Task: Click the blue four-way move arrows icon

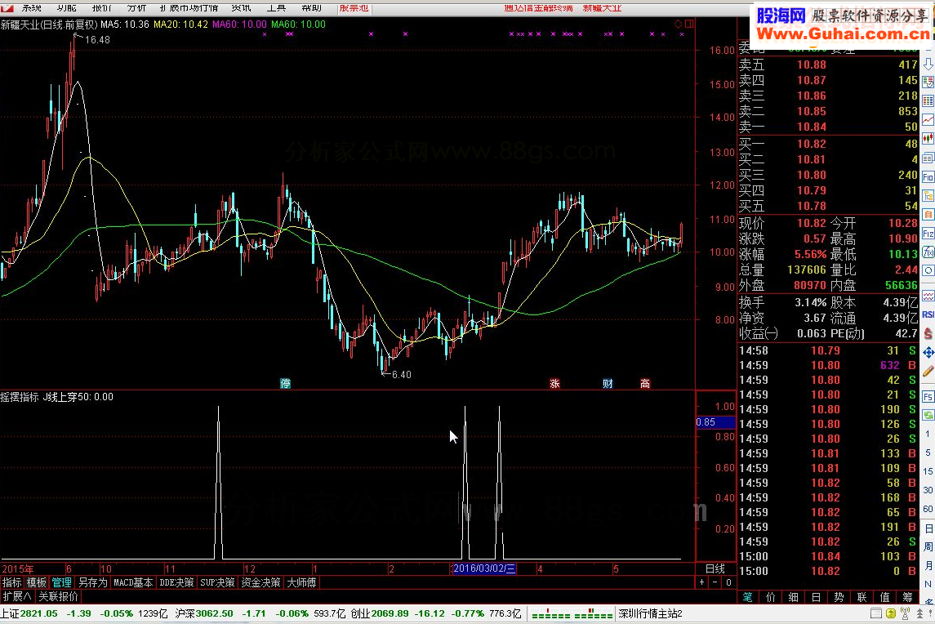Action: 928,353
